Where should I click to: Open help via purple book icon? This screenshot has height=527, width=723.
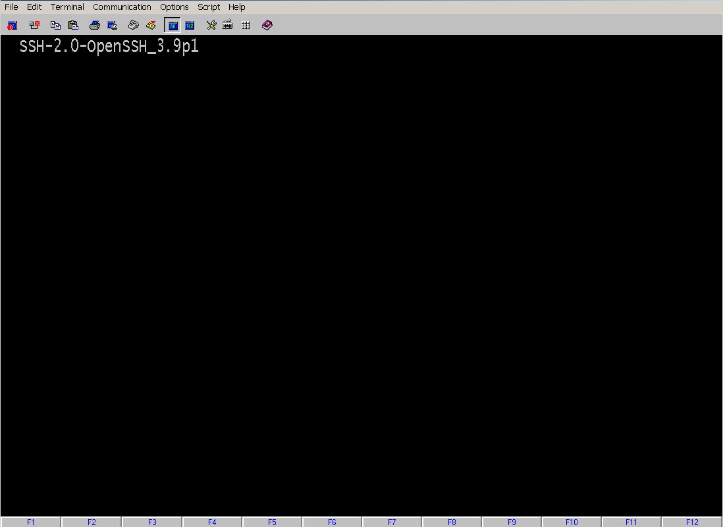(267, 26)
